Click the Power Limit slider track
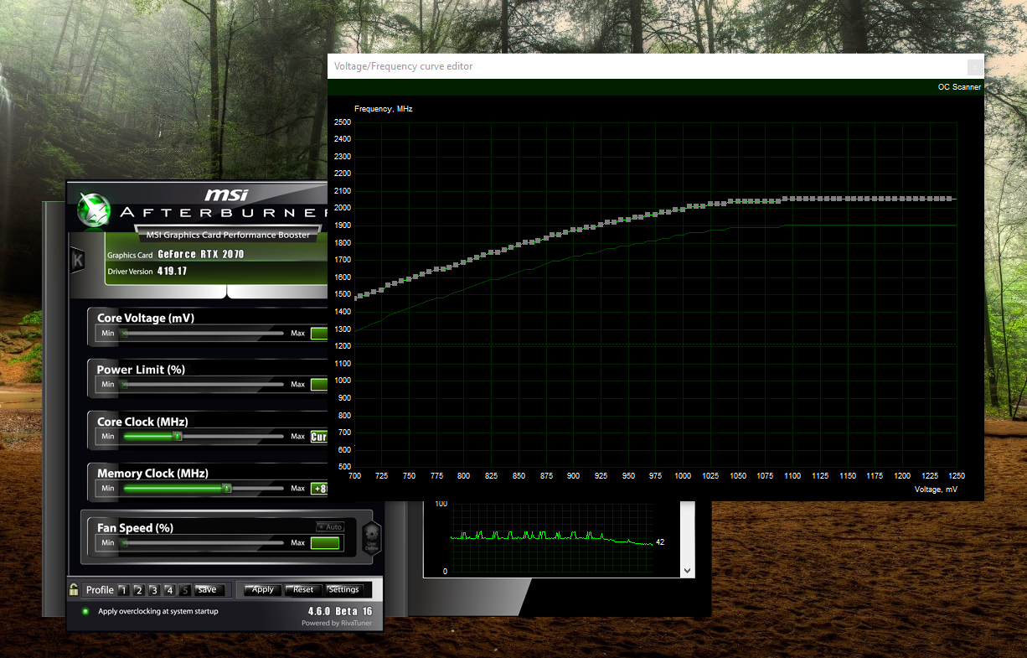 203,385
